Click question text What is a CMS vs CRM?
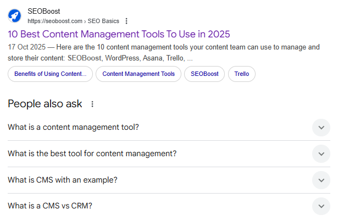Image resolution: width=338 pixels, height=220 pixels. tap(50, 206)
